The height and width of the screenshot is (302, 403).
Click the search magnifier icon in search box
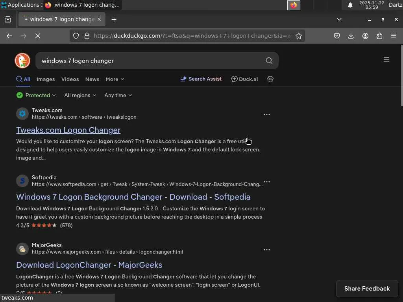[x=269, y=61]
